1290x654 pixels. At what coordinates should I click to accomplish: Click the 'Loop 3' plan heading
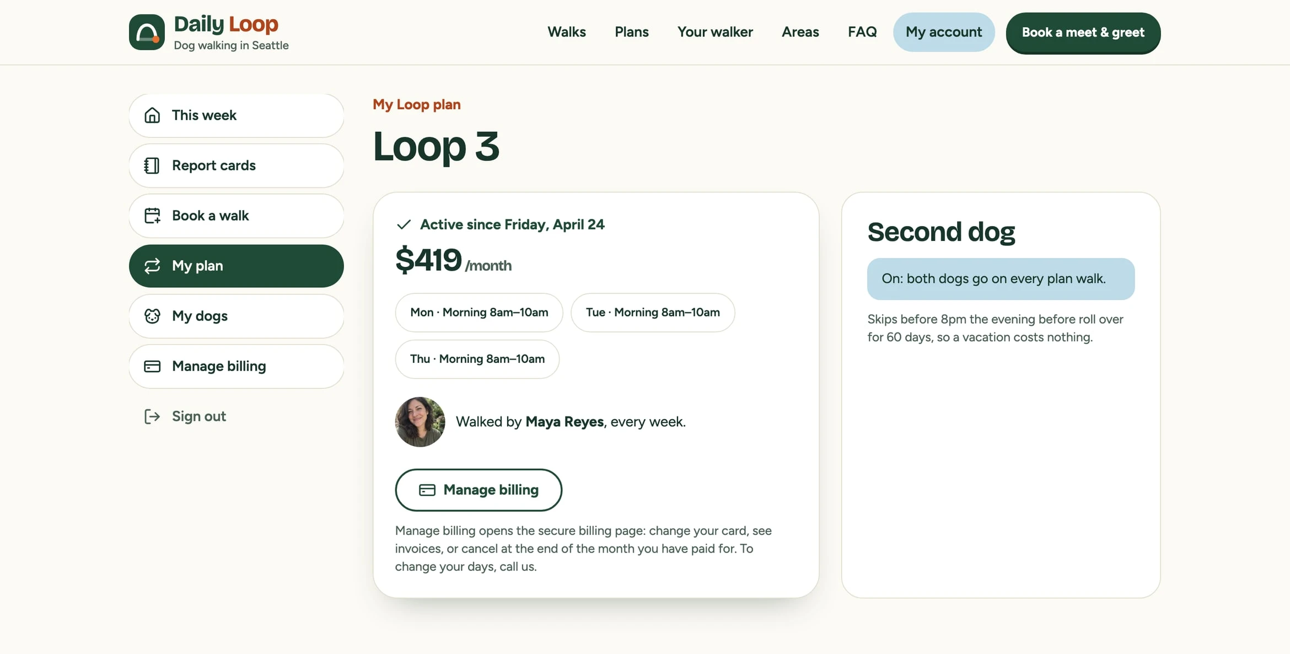436,146
